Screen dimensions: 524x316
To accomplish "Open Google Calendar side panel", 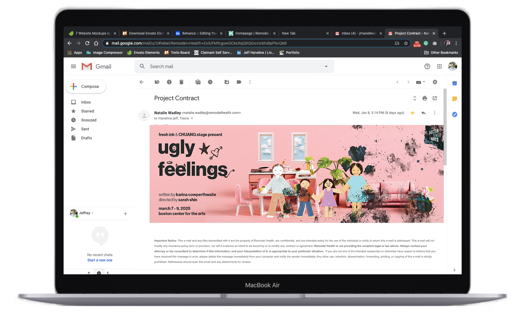I will tap(455, 83).
